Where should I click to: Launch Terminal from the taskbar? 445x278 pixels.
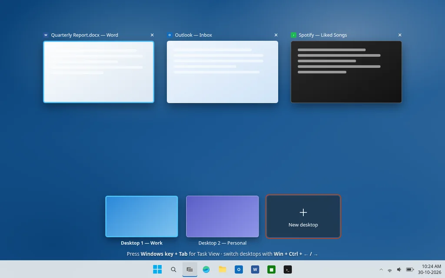click(288, 269)
